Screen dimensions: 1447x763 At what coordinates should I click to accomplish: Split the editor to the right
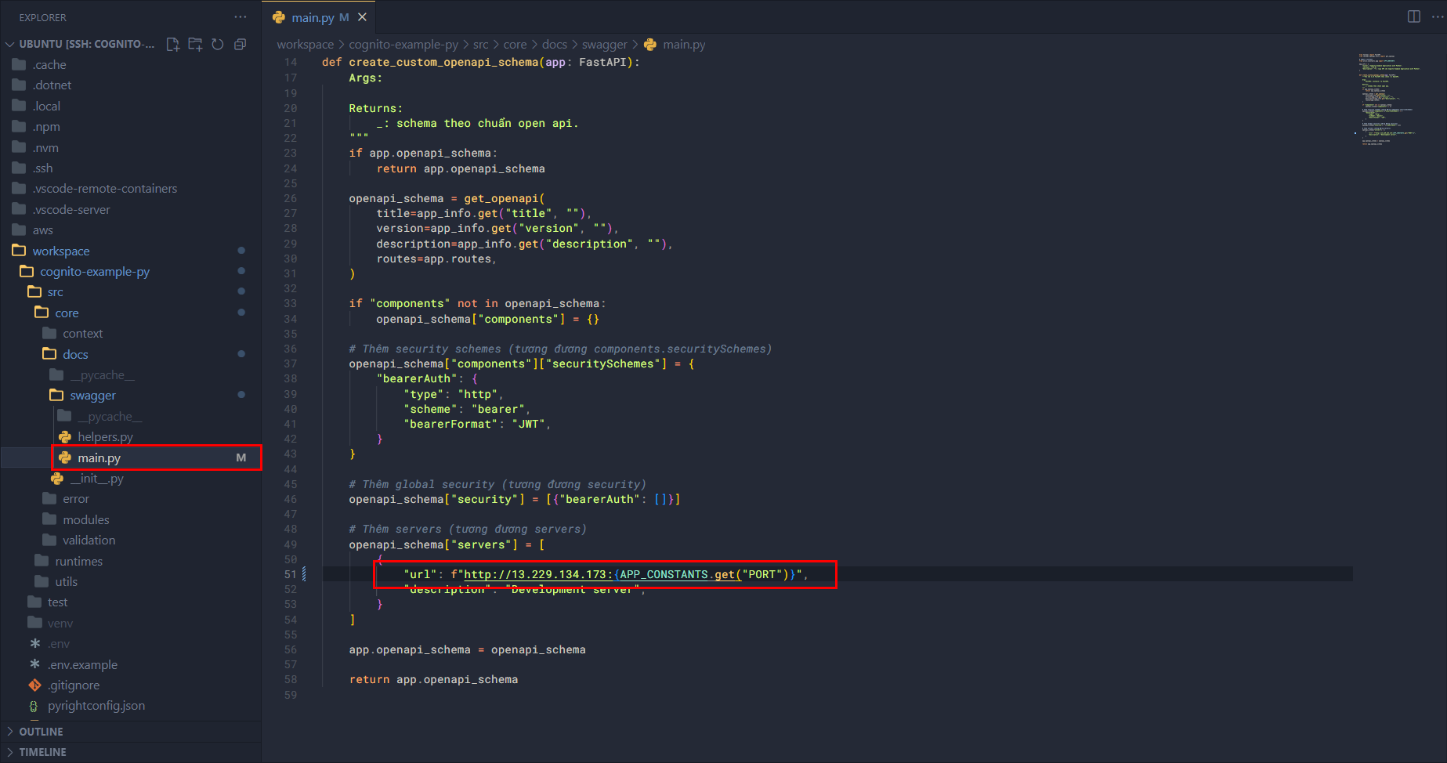coord(1413,16)
